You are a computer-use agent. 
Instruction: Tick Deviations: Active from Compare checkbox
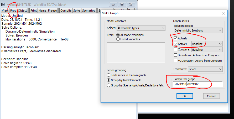click(x=175, y=55)
